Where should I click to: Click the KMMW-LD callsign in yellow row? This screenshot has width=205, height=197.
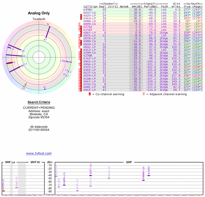pyautogui.click(x=90, y=21)
